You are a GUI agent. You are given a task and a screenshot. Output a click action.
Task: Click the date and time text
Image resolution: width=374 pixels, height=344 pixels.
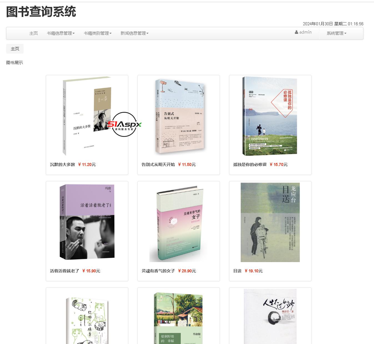(x=333, y=24)
